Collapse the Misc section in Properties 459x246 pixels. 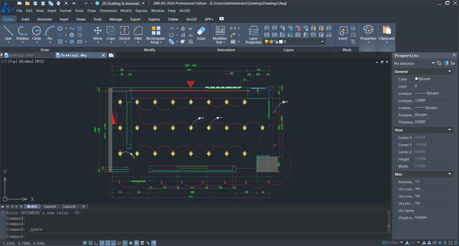450,174
